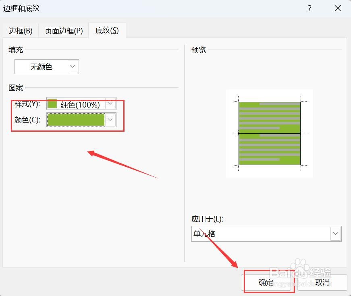This screenshot has width=351, height=296.
Task: Expand the 样式 style dropdown arrow
Action: click(110, 104)
